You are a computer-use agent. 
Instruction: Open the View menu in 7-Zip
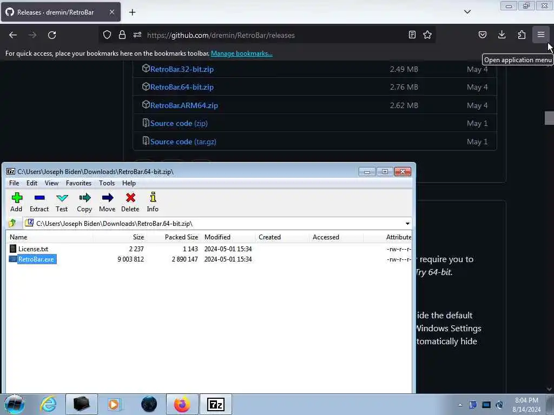(51, 183)
